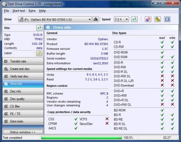Select the Extra tests tab

pyautogui.click(x=23, y=121)
